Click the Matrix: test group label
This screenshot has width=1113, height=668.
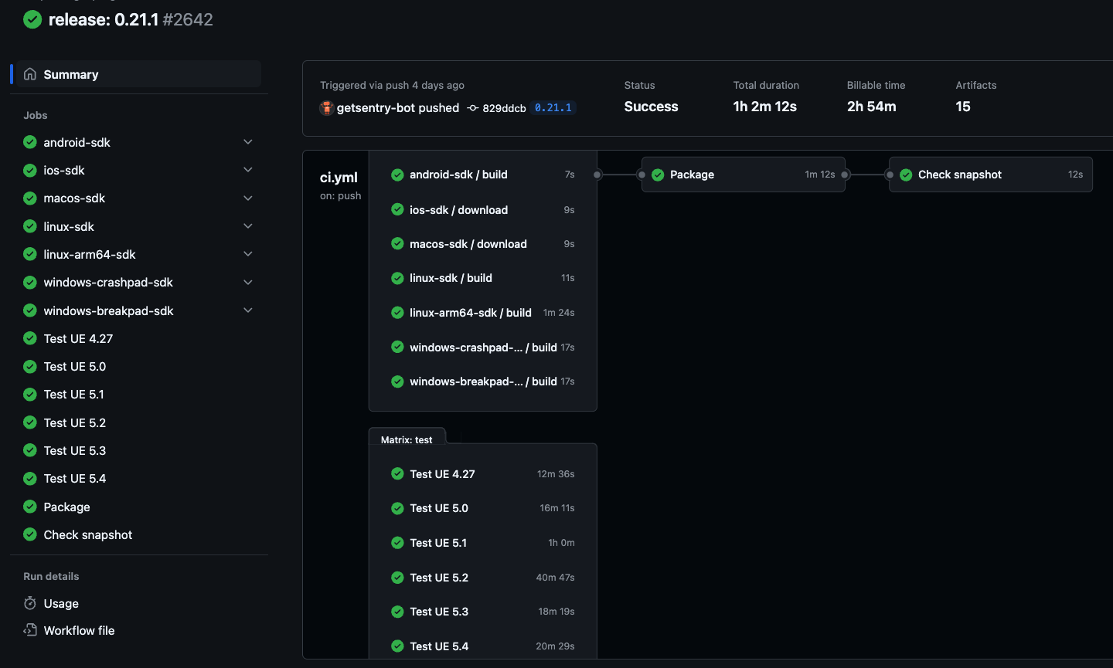point(407,439)
